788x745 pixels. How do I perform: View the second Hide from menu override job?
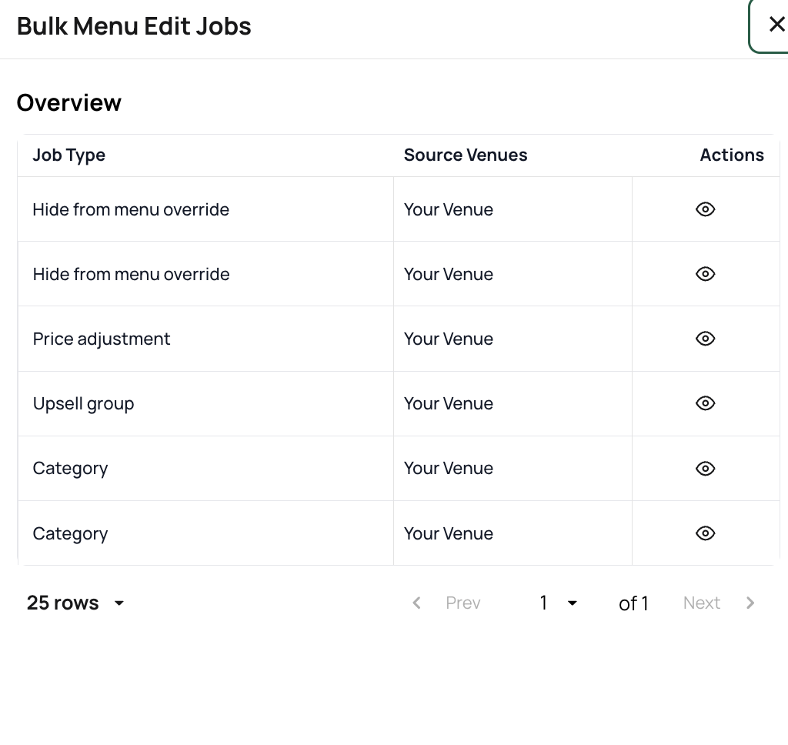click(x=705, y=274)
